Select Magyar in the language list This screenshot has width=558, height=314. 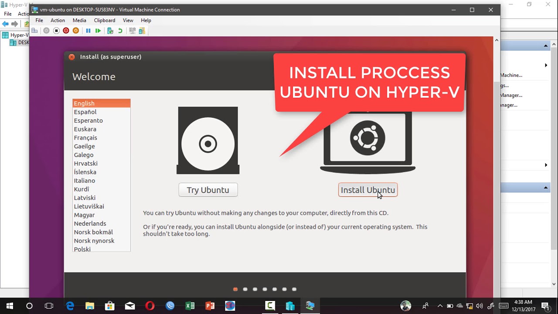[101, 215]
